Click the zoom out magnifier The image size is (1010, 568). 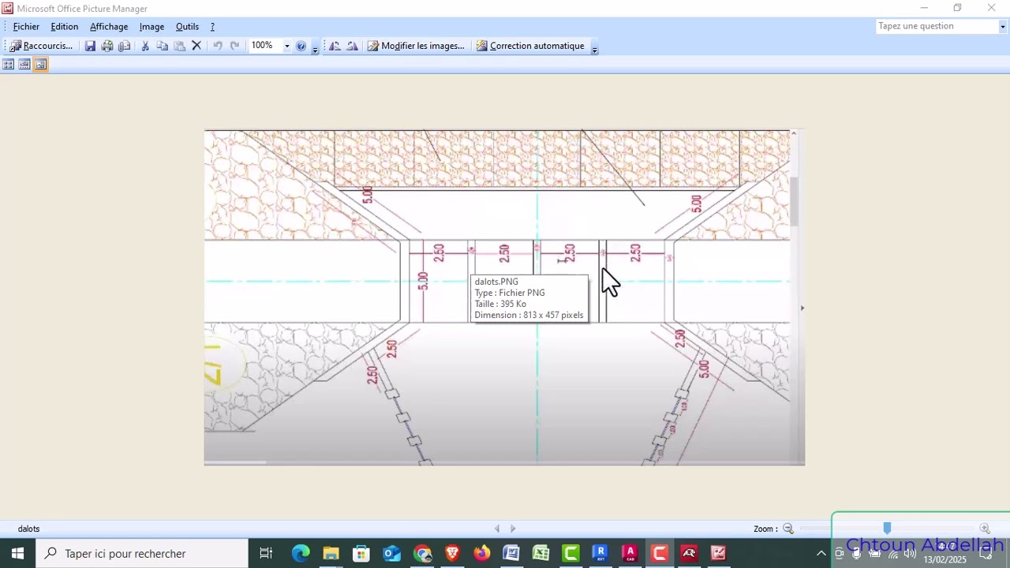787,529
